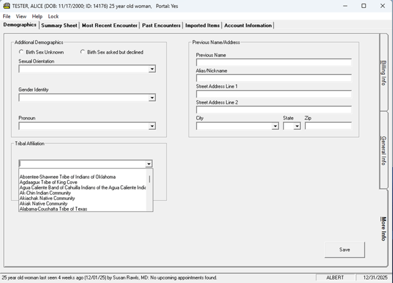Viewport: 393px width, 283px height.
Task: Open the City dropdown
Action: point(275,126)
